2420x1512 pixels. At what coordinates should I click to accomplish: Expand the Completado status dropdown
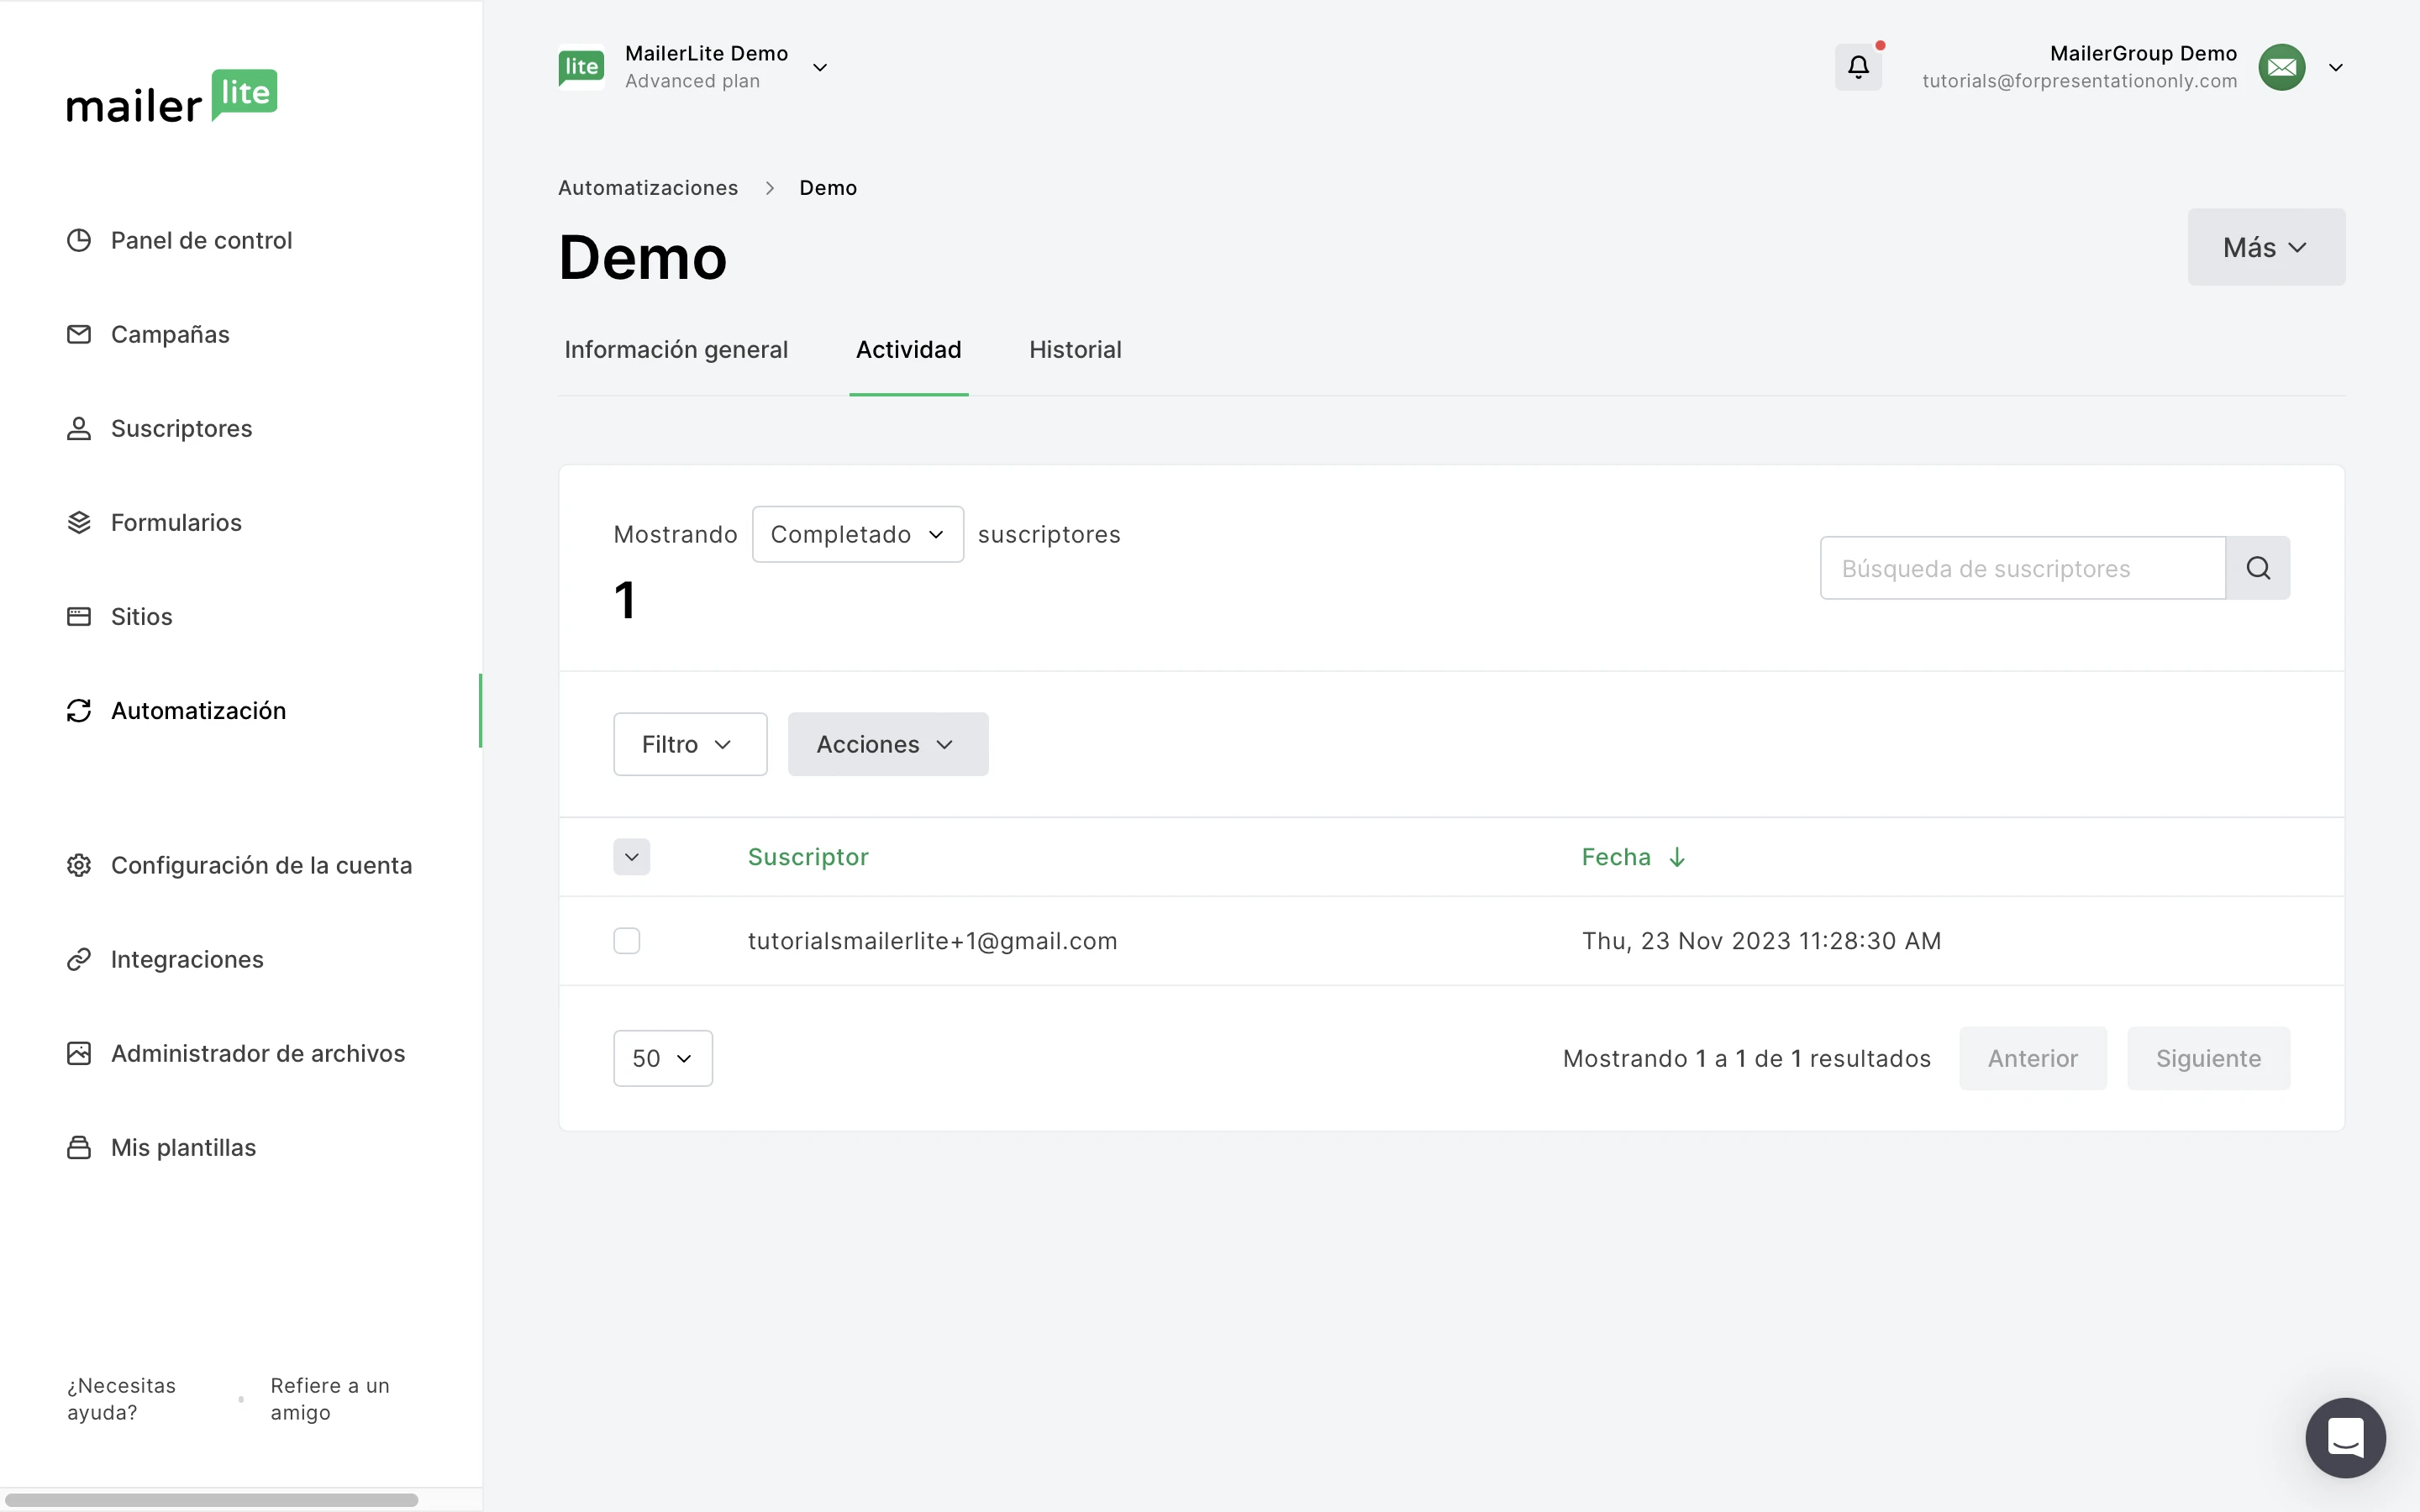pyautogui.click(x=857, y=534)
